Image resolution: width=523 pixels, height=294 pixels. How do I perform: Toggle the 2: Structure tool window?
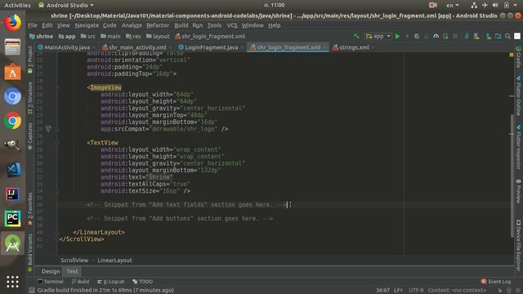pos(30,98)
